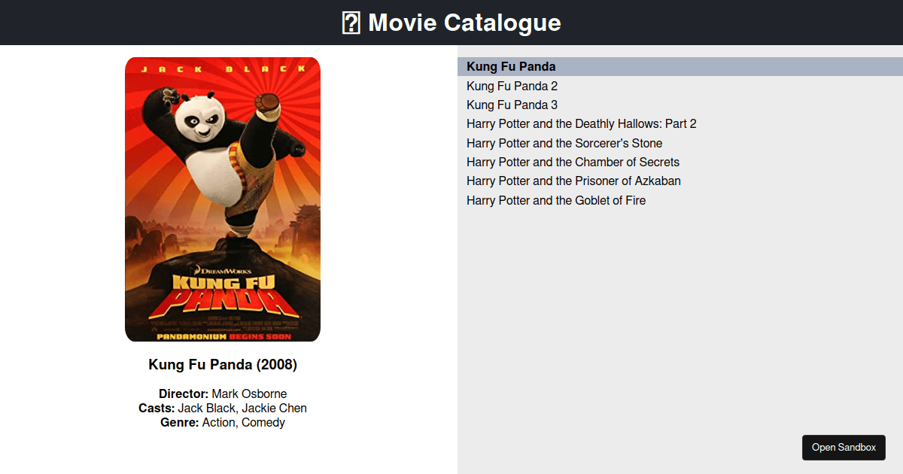Click the Comedy genre label
The width and height of the screenshot is (903, 474).
[x=263, y=422]
